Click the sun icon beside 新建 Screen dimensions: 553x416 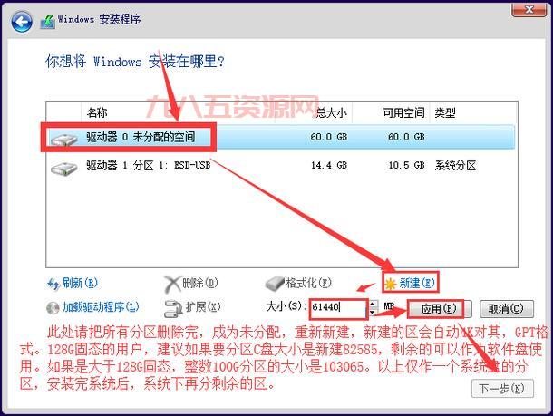(x=391, y=284)
